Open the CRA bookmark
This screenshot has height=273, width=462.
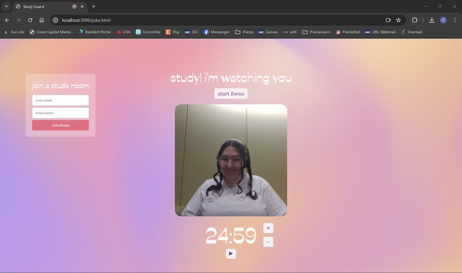pyautogui.click(x=123, y=32)
